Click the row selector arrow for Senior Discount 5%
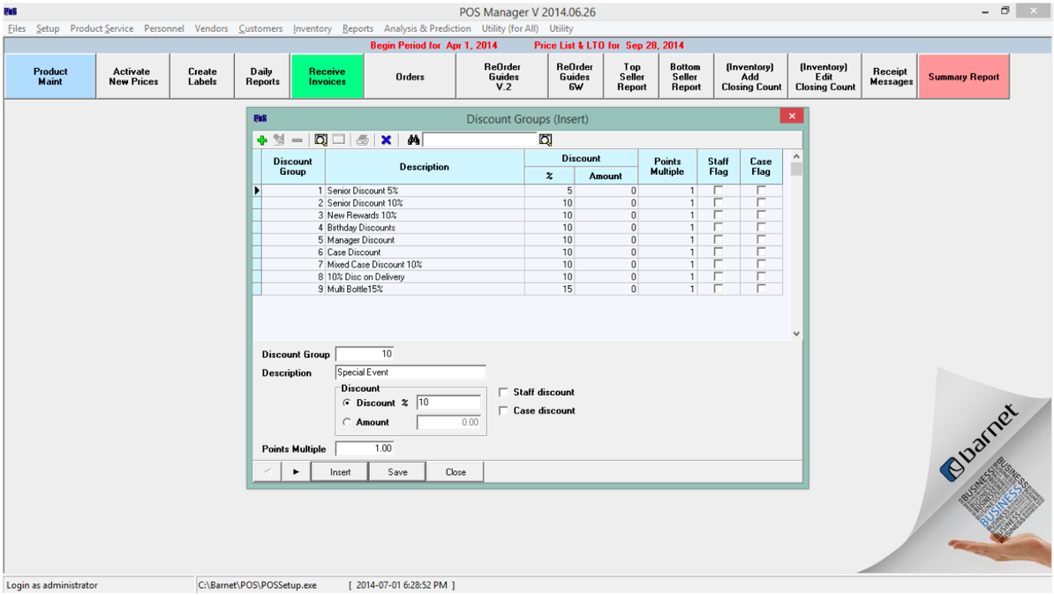Image resolution: width=1054 pixels, height=595 pixels. [257, 191]
